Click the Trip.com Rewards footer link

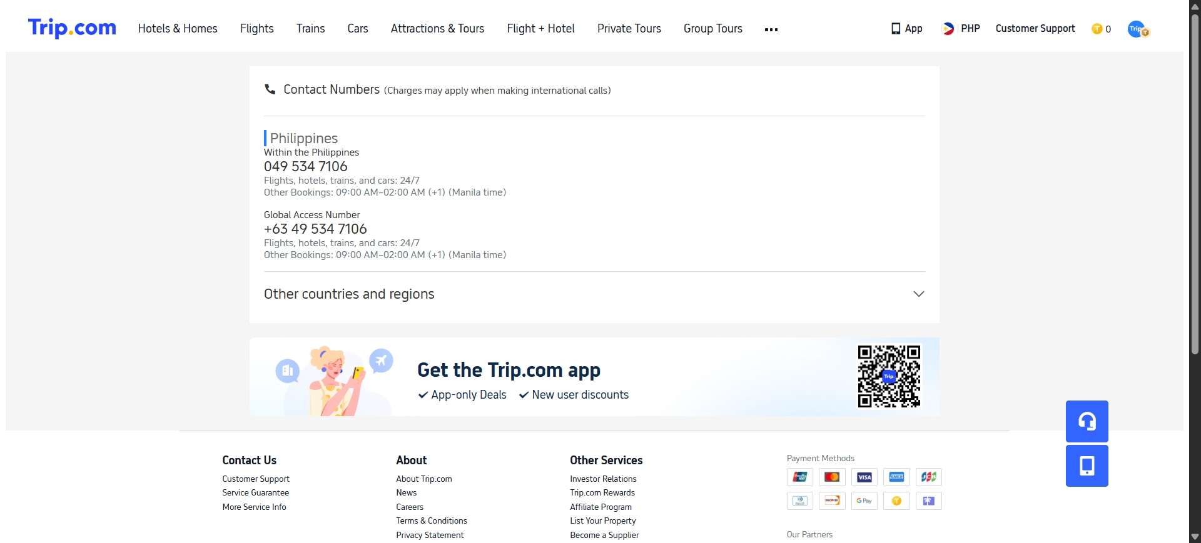coord(602,492)
